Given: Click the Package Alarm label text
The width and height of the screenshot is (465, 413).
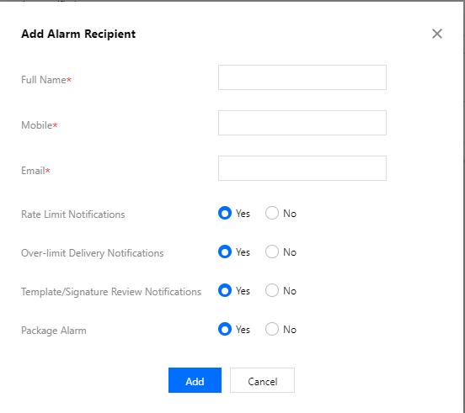Looking at the screenshot, I should click(54, 331).
